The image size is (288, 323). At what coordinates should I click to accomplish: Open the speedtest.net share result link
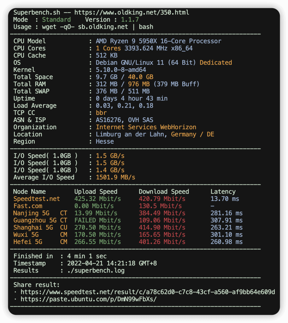(x=148, y=292)
